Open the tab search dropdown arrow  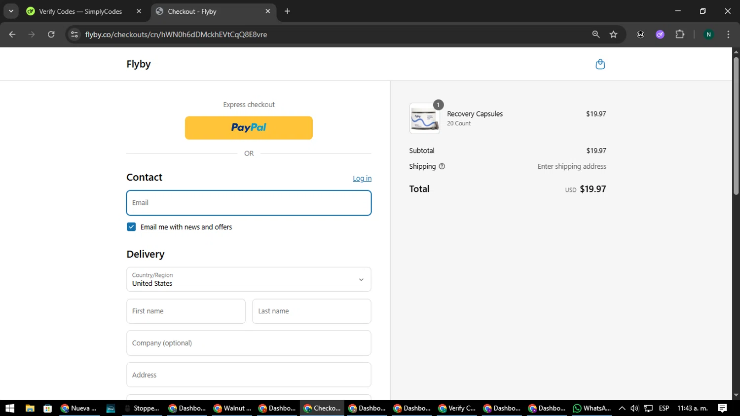coord(11,11)
